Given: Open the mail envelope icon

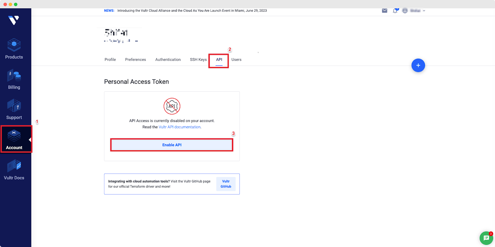Looking at the screenshot, I should pyautogui.click(x=385, y=10).
